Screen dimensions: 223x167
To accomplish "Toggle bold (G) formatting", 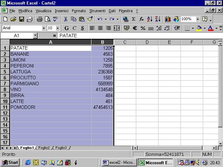I will 67,28.
